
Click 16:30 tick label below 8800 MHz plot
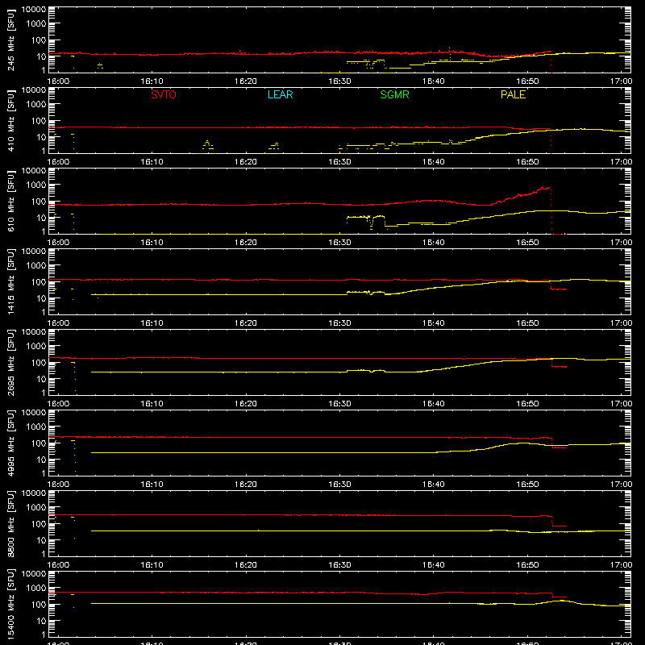point(339,565)
